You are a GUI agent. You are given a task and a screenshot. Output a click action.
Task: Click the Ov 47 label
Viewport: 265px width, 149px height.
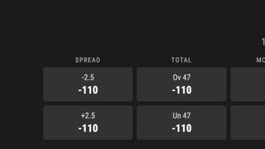coord(182,77)
